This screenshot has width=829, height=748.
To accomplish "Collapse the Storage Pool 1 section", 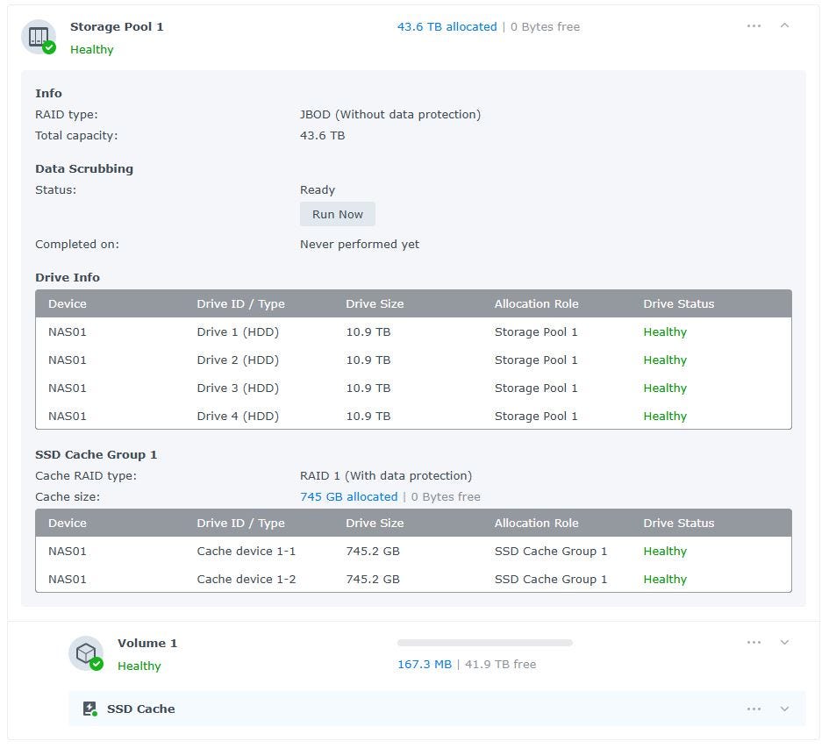I will click(x=784, y=26).
